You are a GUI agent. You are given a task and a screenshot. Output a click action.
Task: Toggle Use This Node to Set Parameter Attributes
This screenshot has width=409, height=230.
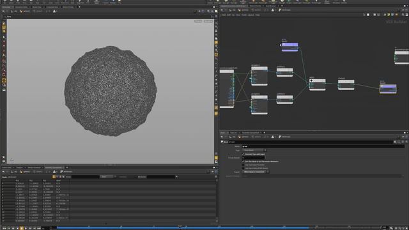(x=243, y=162)
